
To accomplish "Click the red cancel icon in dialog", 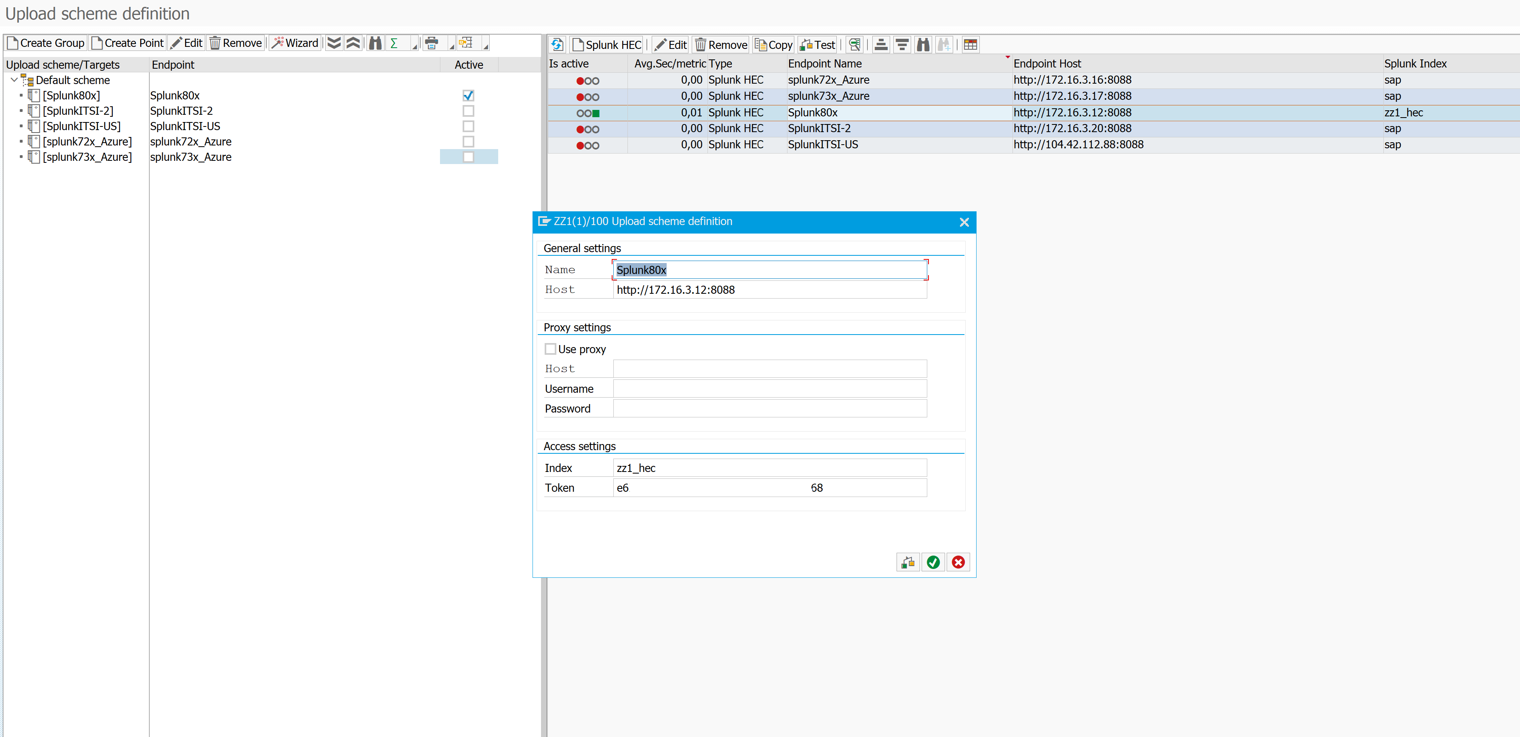I will 958,562.
